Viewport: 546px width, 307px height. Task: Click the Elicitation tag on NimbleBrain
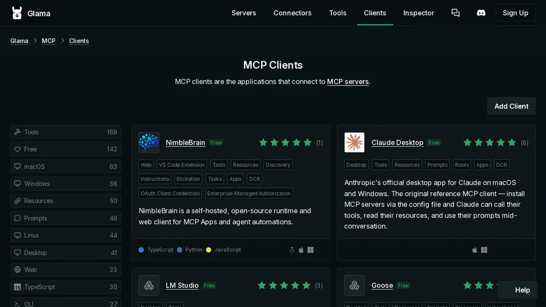[x=188, y=179]
